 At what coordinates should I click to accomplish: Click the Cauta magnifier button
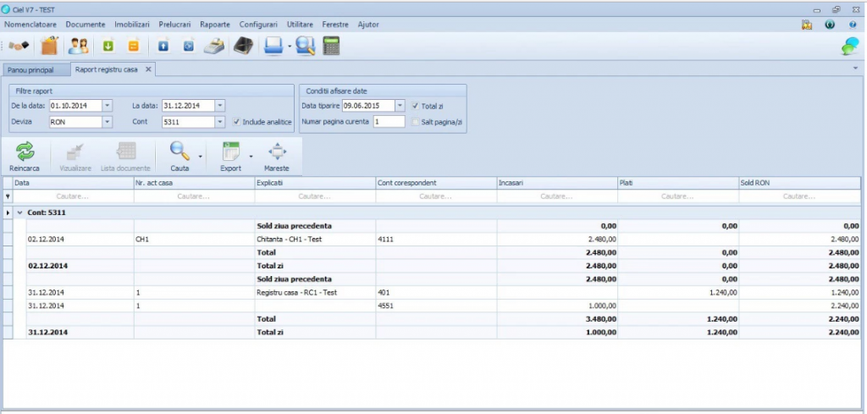pyautogui.click(x=179, y=157)
